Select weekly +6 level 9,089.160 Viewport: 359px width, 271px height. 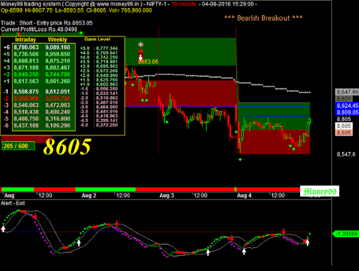pos(58,47)
